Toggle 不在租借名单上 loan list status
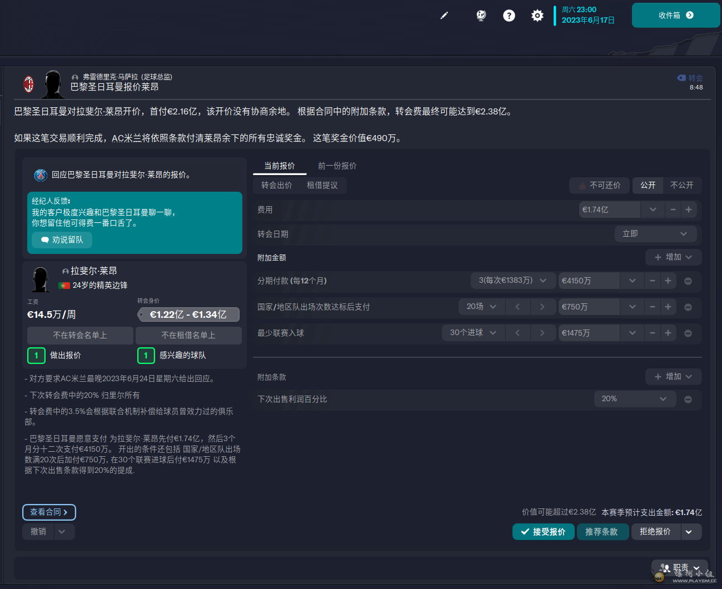Image resolution: width=722 pixels, height=589 pixels. coord(188,335)
